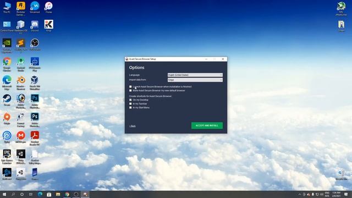Select the Microsoft Edge desktop icon
Screen dimensions: 352x198
7,83
